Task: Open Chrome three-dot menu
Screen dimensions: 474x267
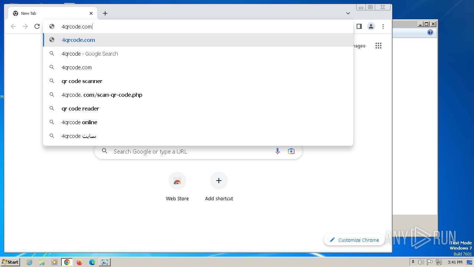Action: click(383, 26)
